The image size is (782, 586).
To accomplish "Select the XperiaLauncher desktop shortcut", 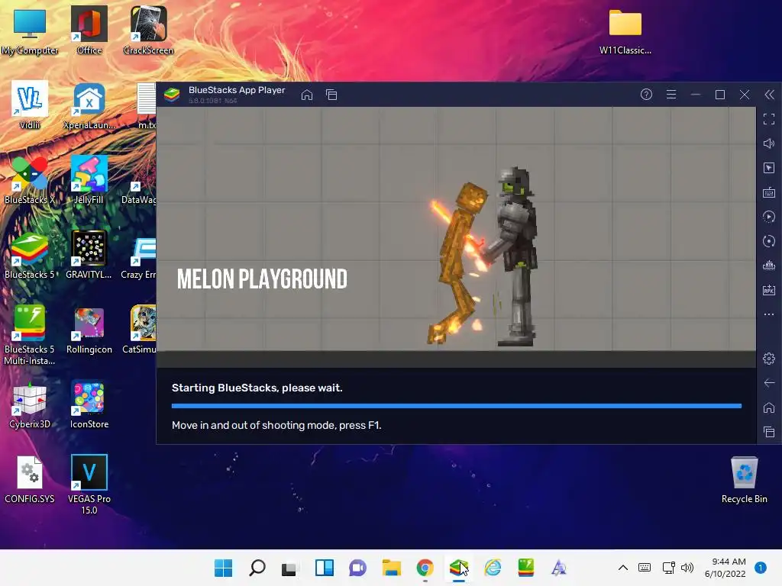I will coord(89,105).
